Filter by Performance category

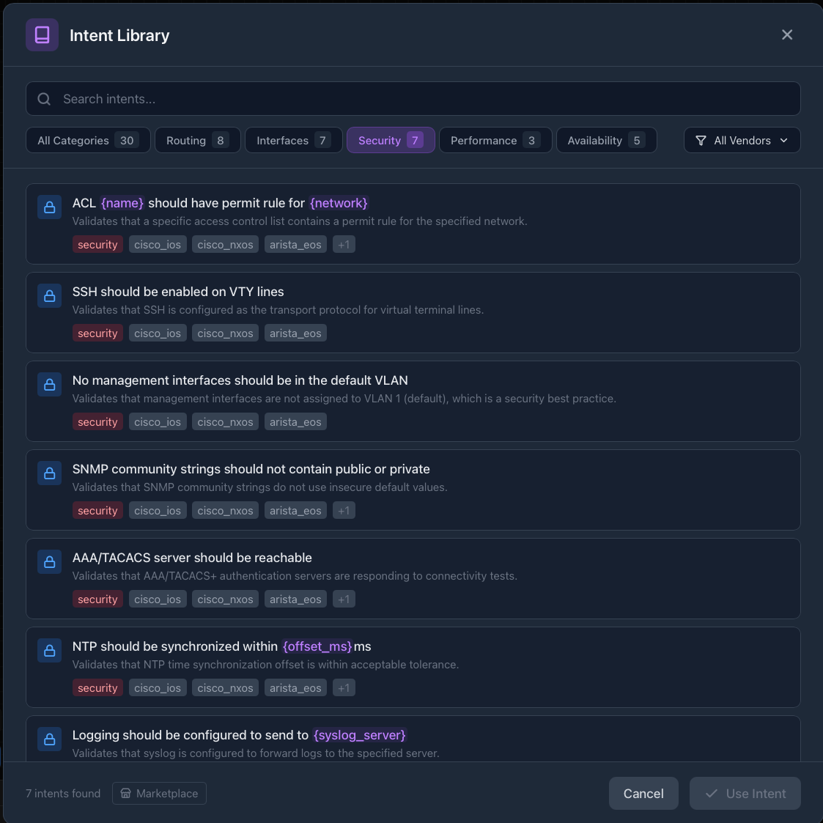point(495,140)
